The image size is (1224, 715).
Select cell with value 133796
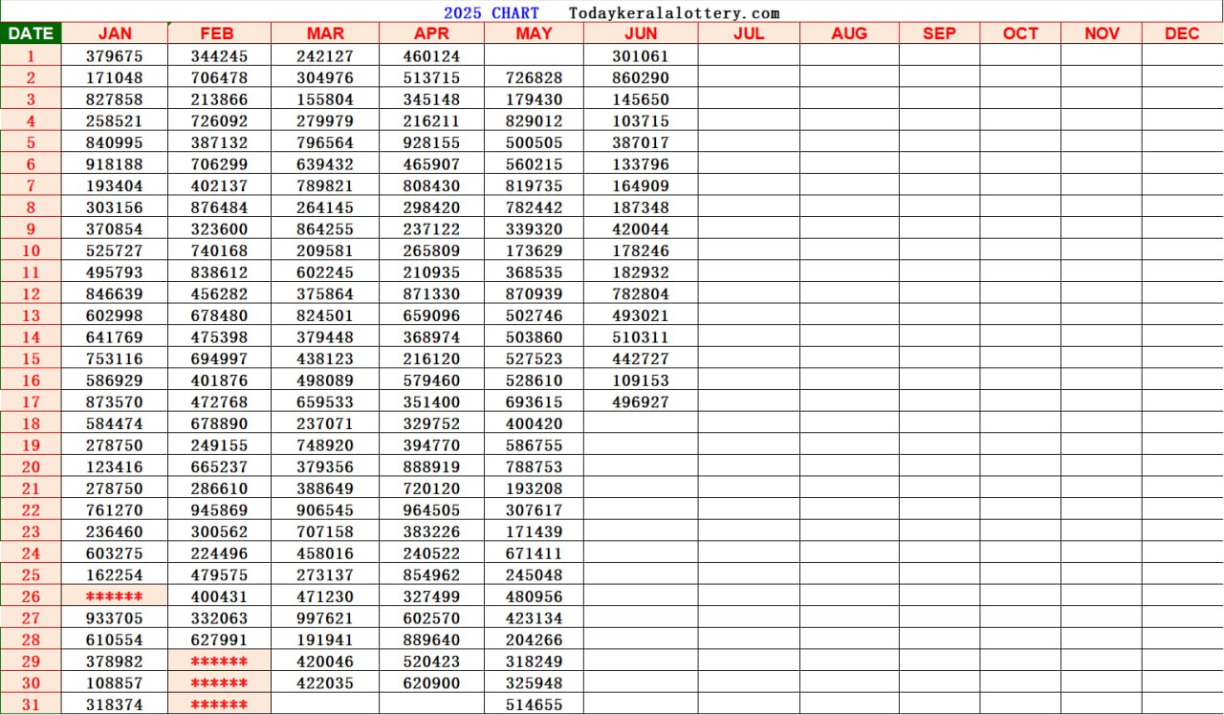[641, 164]
